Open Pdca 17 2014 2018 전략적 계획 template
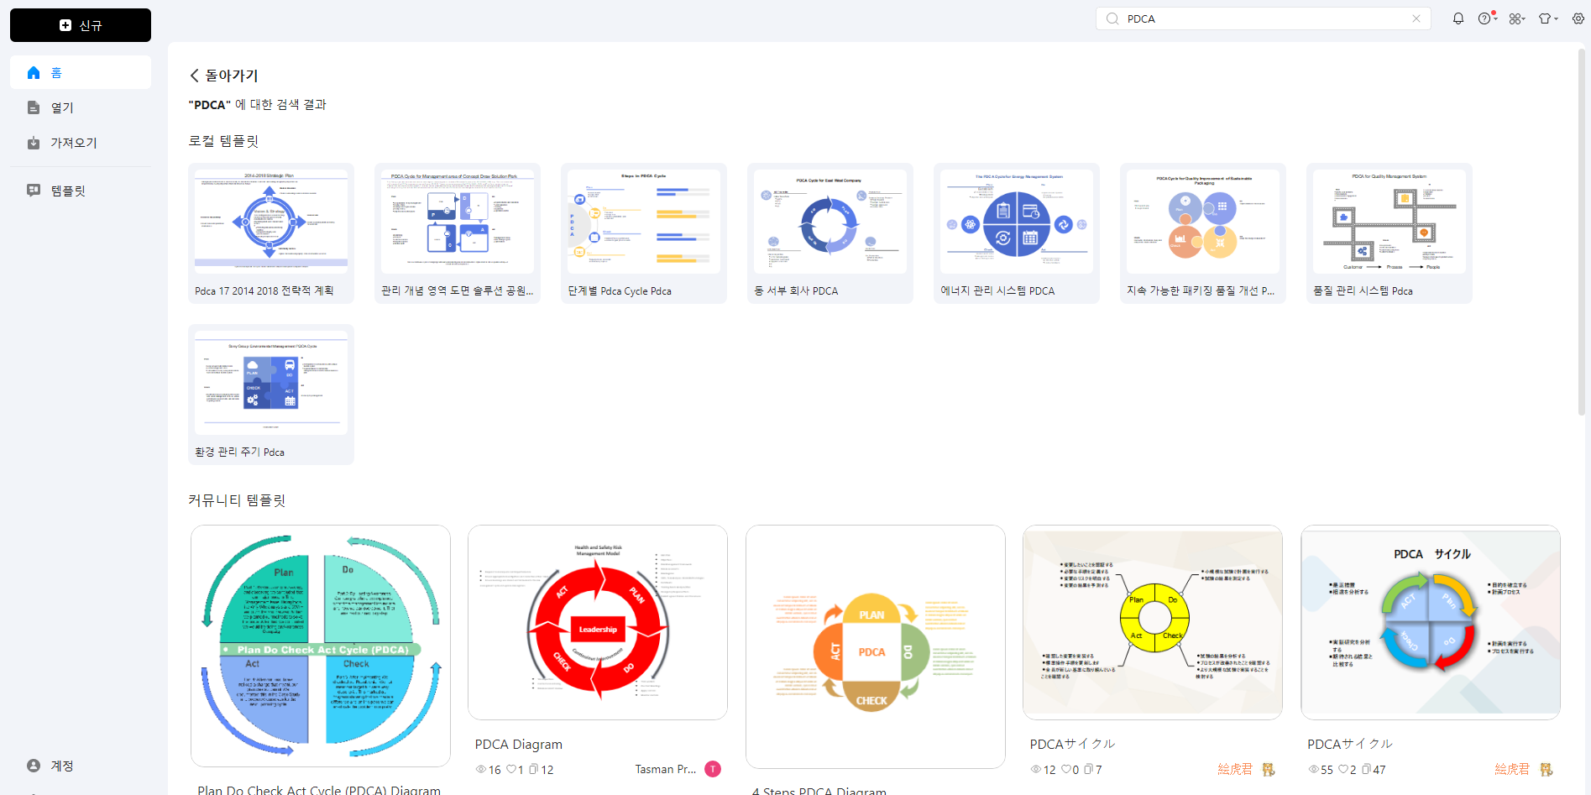The height and width of the screenshot is (795, 1591). 271,233
